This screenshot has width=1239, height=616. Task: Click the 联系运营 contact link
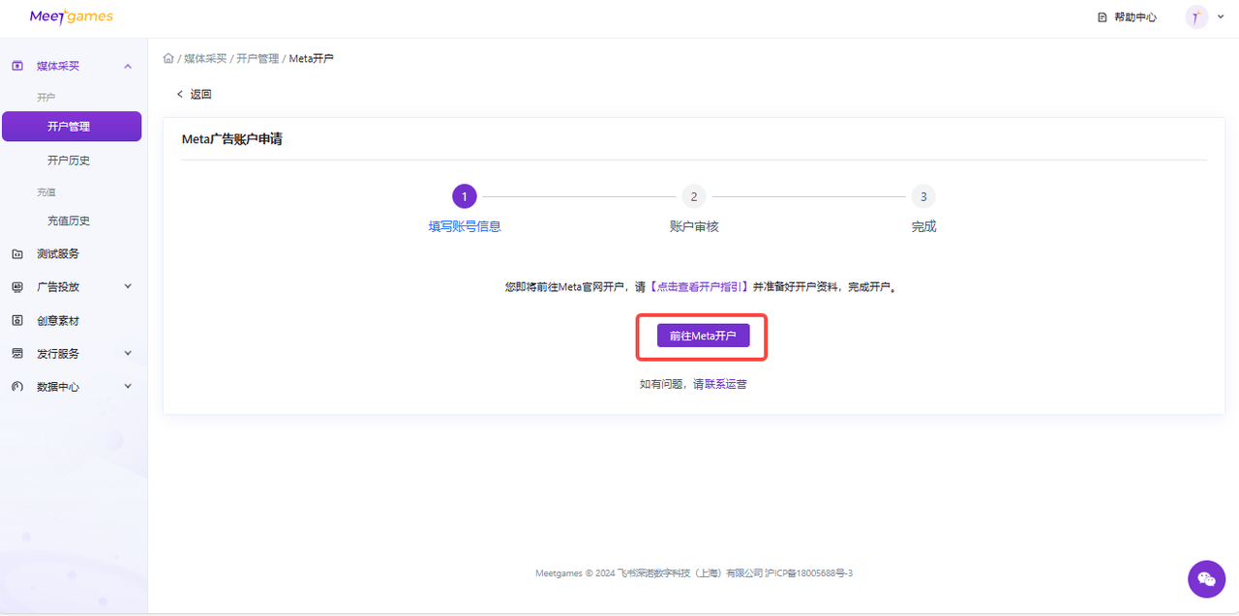726,384
